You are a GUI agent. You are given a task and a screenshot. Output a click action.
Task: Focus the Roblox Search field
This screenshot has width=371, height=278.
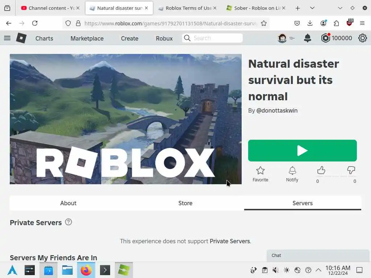pos(212,38)
